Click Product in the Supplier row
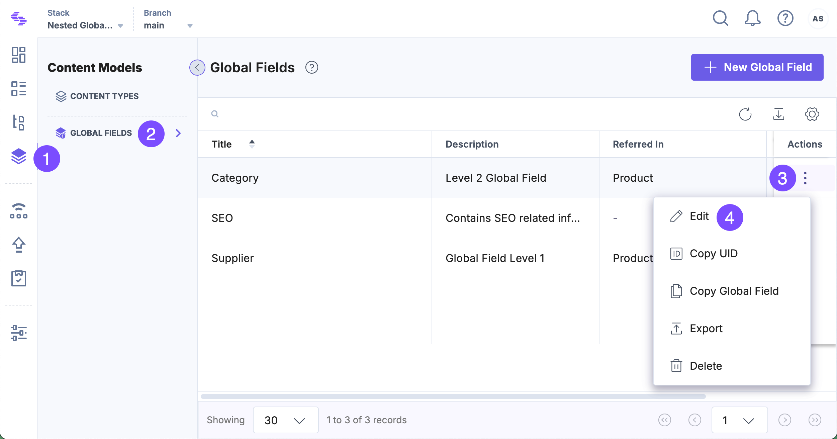837x439 pixels. (633, 258)
